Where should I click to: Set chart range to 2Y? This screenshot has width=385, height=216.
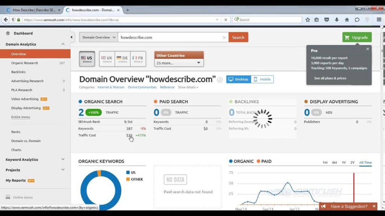click(353, 162)
